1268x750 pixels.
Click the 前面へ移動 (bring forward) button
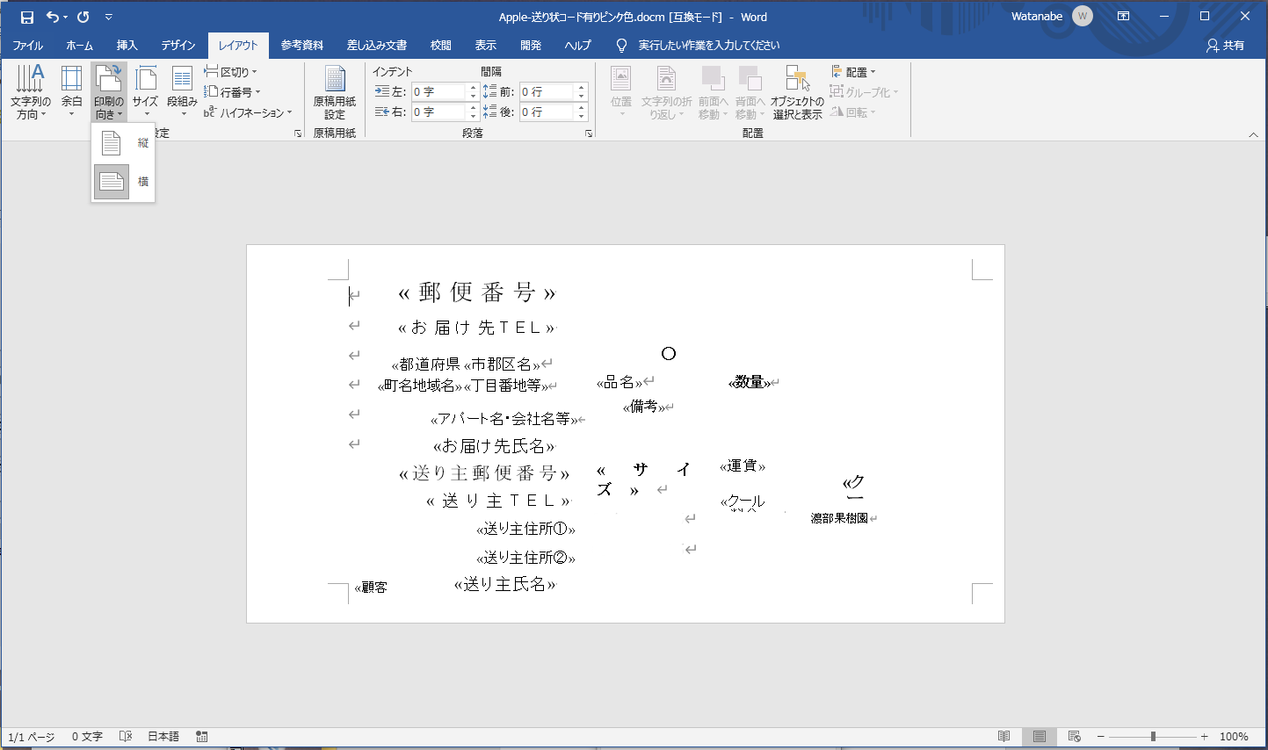tap(713, 92)
